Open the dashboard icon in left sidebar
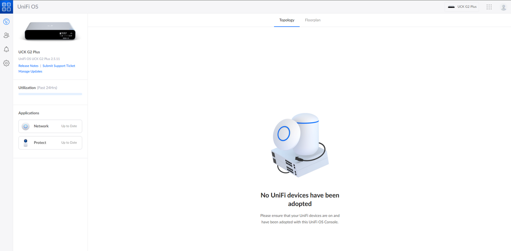Viewport: 511px width, 251px height. (6, 22)
